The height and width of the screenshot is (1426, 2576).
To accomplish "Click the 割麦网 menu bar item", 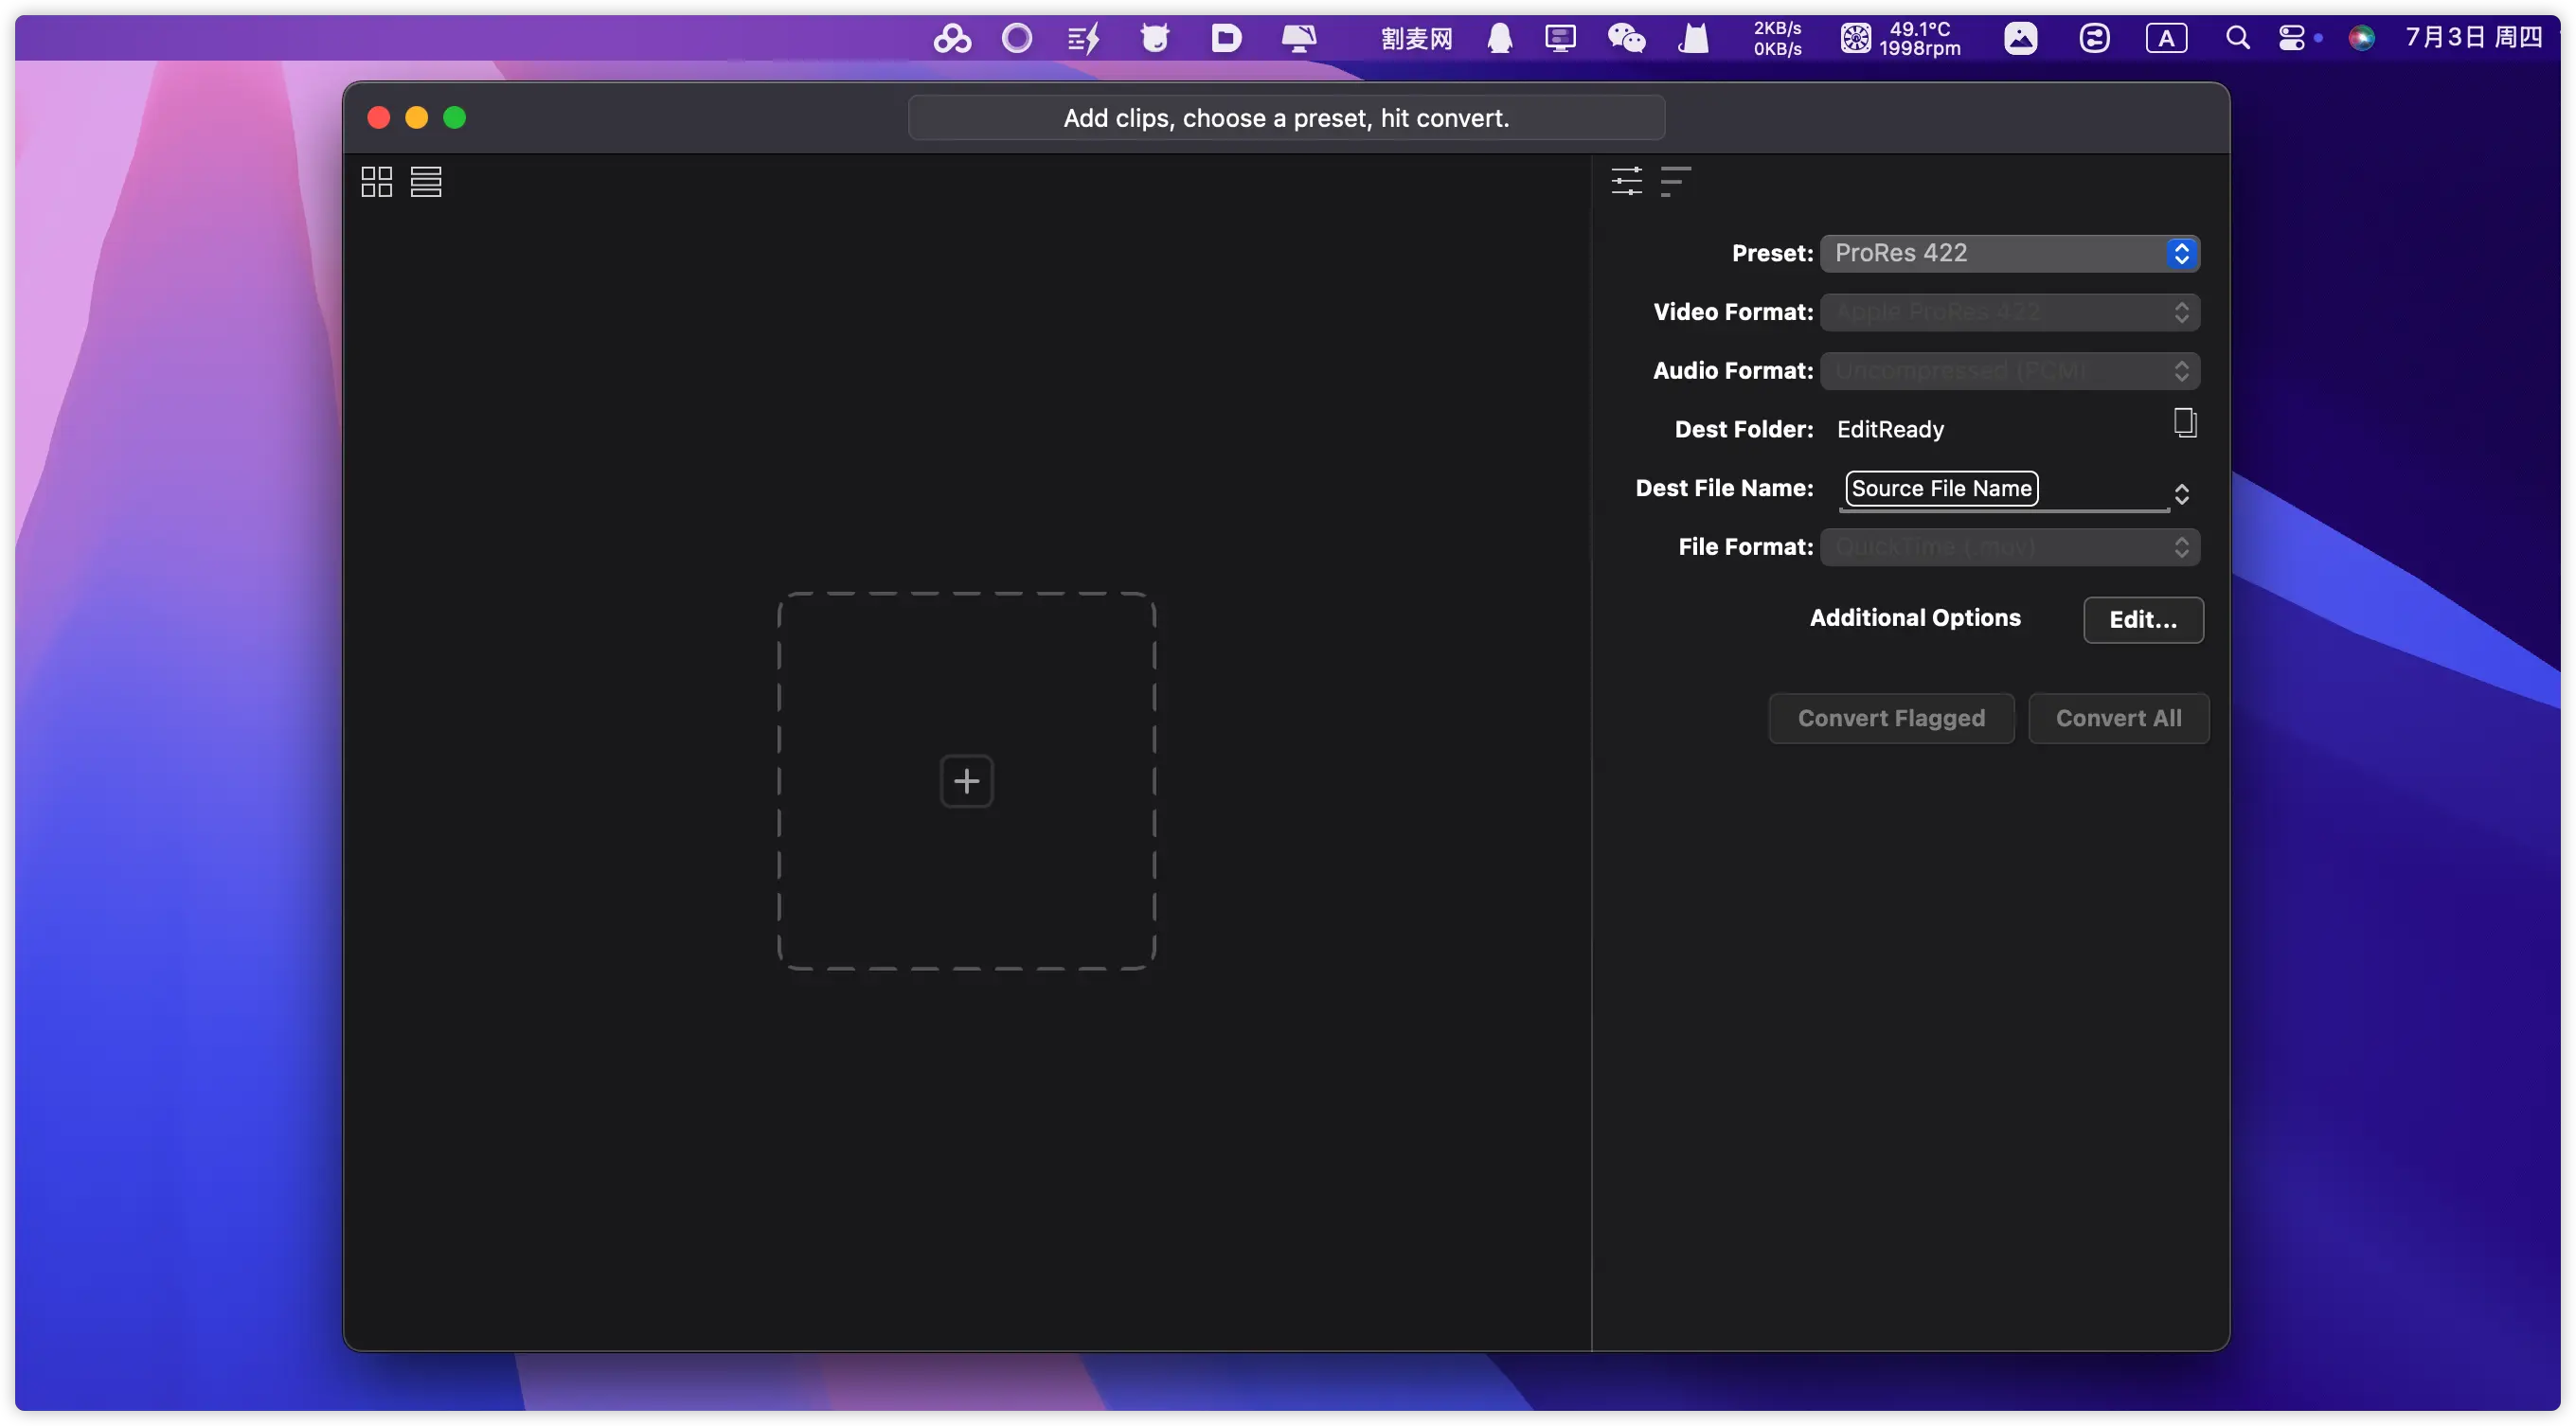I will [1416, 38].
